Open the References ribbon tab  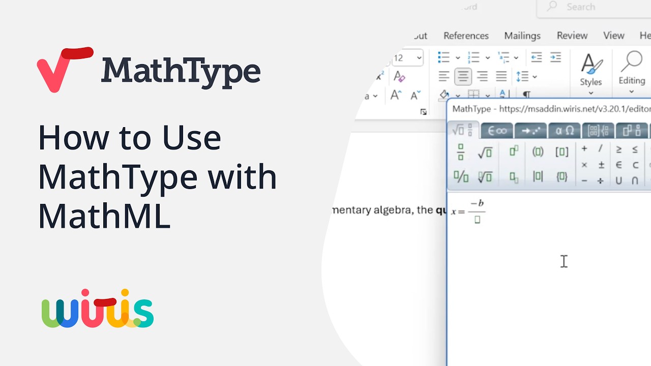pyautogui.click(x=466, y=36)
